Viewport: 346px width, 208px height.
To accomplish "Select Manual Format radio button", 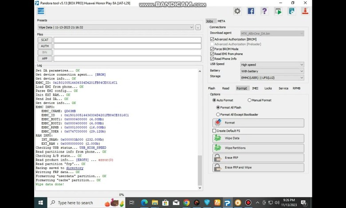I will (249, 100).
